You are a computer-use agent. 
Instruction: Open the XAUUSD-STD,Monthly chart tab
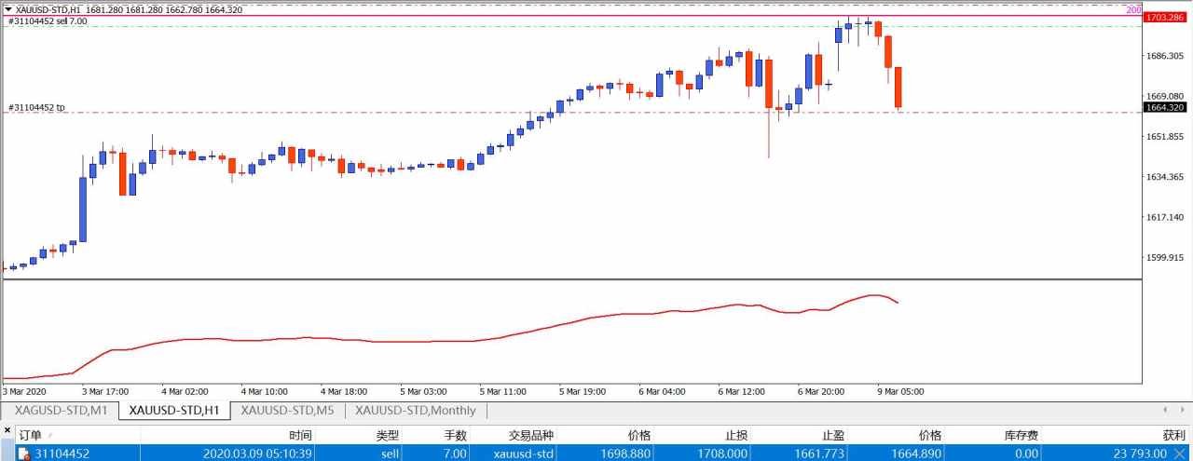(415, 410)
